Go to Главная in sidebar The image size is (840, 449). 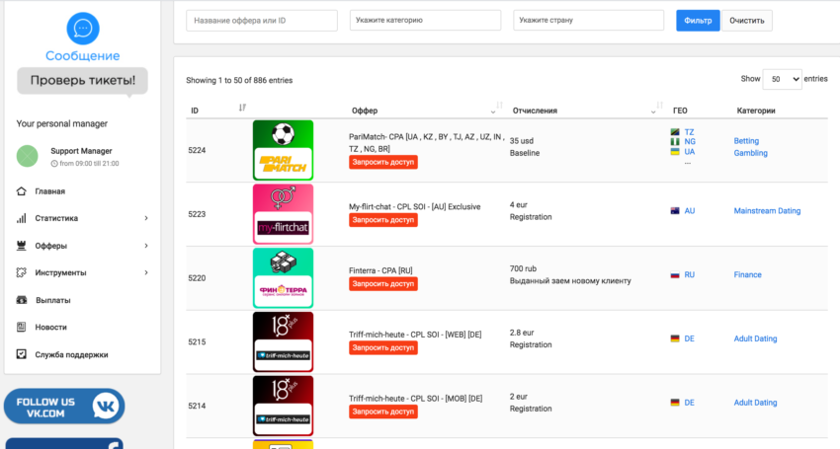tap(49, 191)
